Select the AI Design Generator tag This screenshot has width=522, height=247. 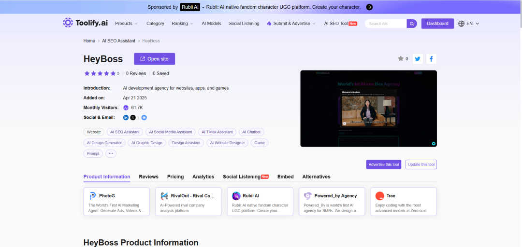104,143
